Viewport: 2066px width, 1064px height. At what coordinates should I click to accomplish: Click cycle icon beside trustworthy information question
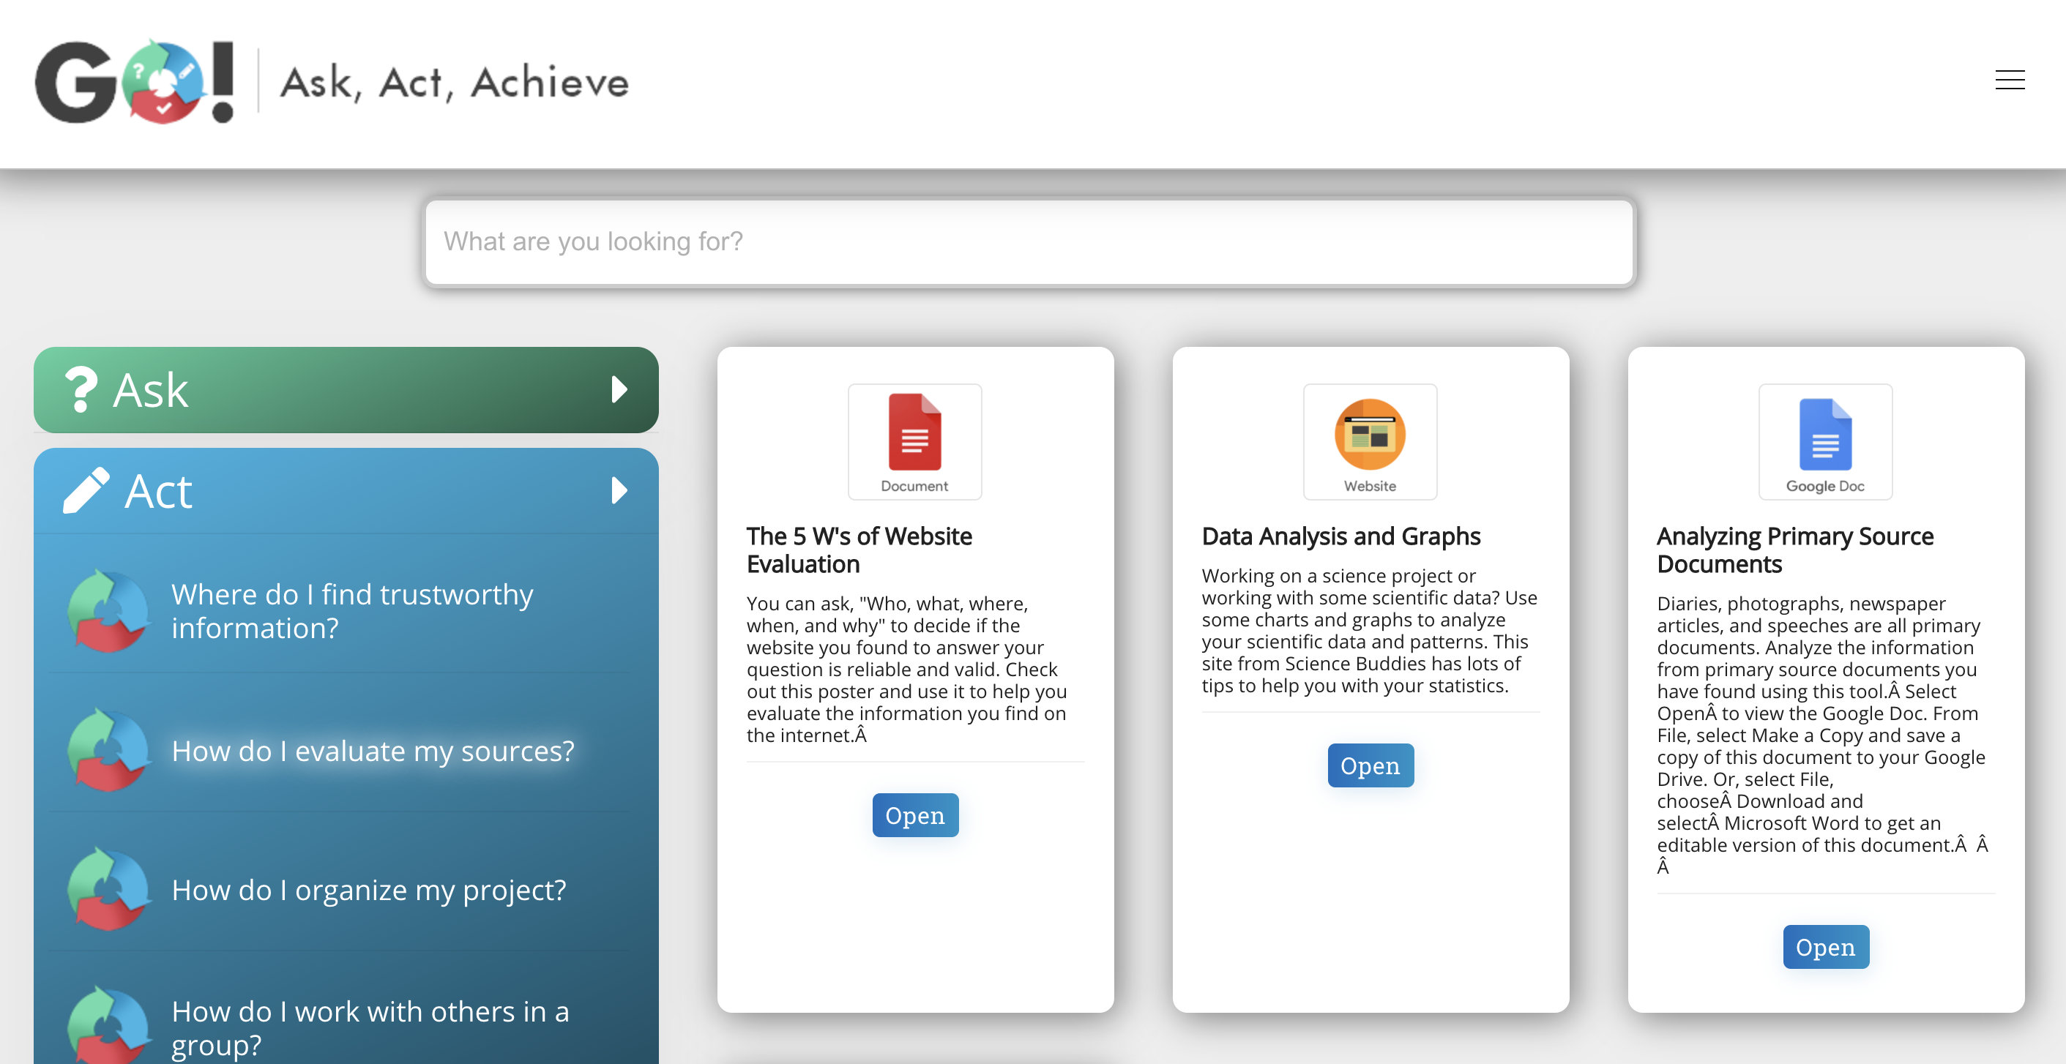pyautogui.click(x=109, y=611)
